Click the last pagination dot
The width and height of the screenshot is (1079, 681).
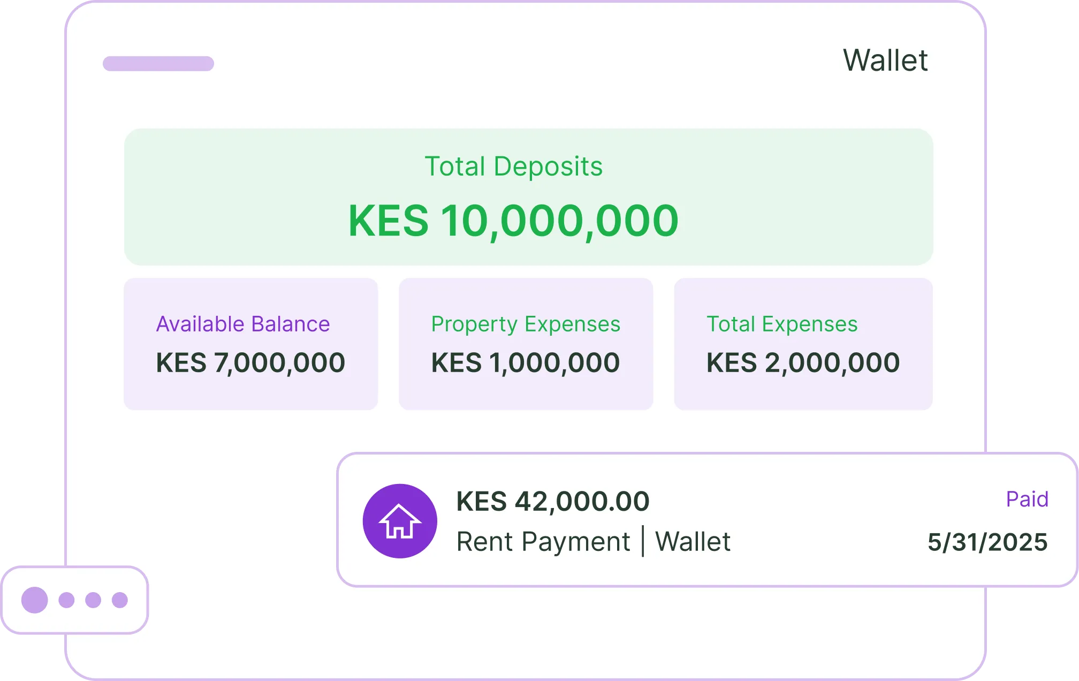(120, 600)
